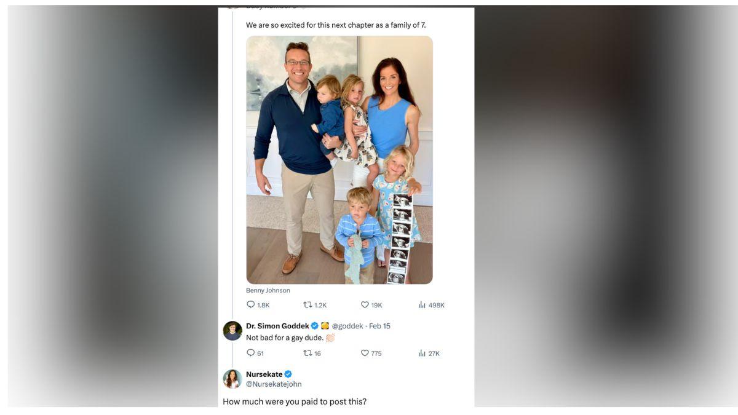Click the @Nursekatejohn handle
This screenshot has height=415, width=738.
tap(274, 384)
